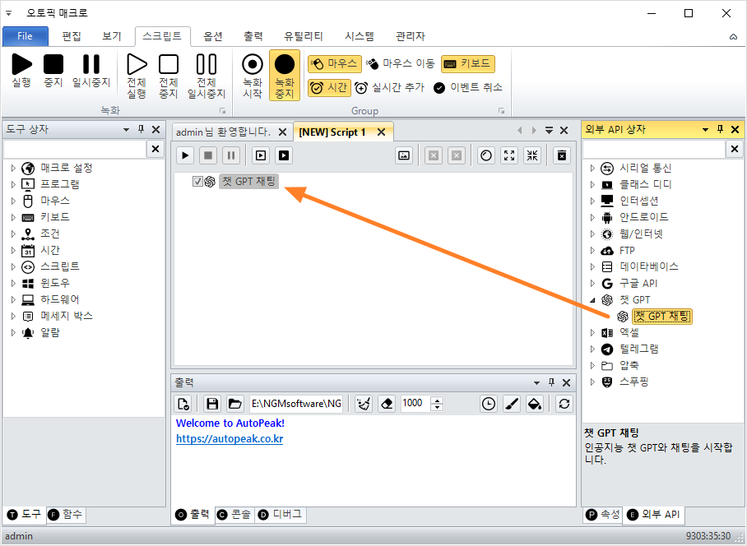Toggle 마우스 recording option

coord(335,64)
